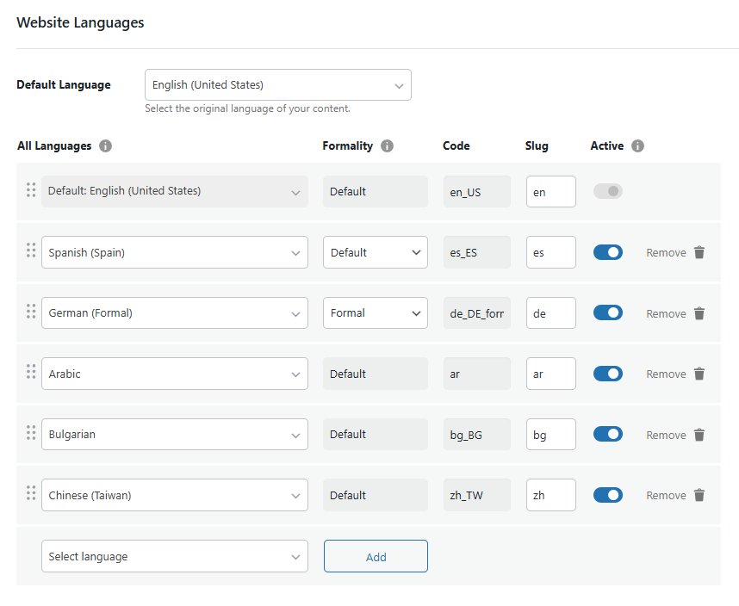This screenshot has height=606, width=739.
Task: Click the Remove link in the Bulgarian row
Action: 666,435
